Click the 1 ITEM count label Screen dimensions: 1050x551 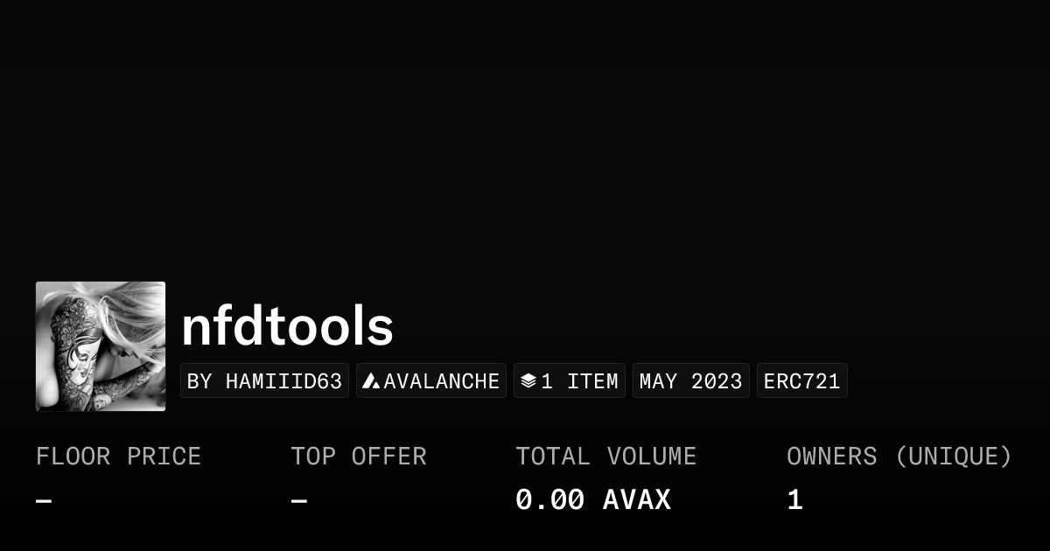click(579, 381)
